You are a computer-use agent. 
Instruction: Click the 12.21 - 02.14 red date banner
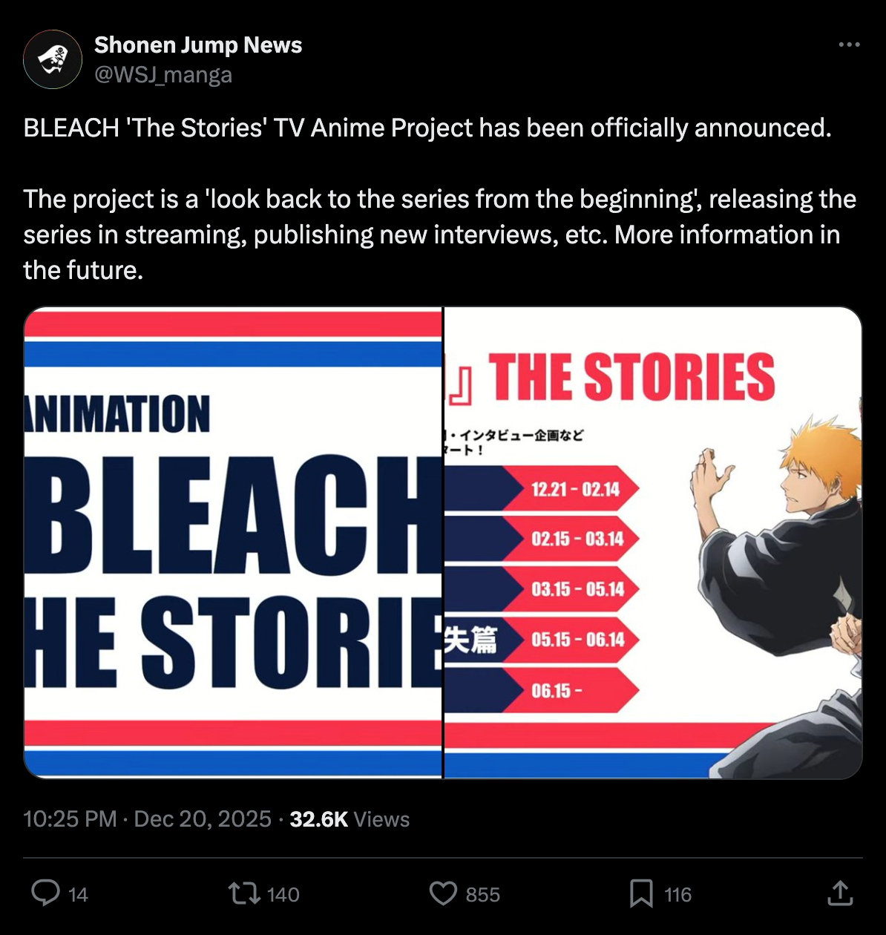(571, 489)
